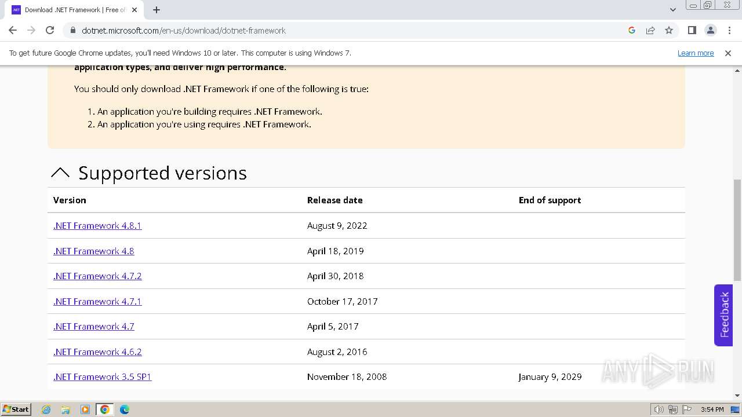This screenshot has height=417, width=742.
Task: Open Learn more about Chrome updates
Action: (696, 53)
